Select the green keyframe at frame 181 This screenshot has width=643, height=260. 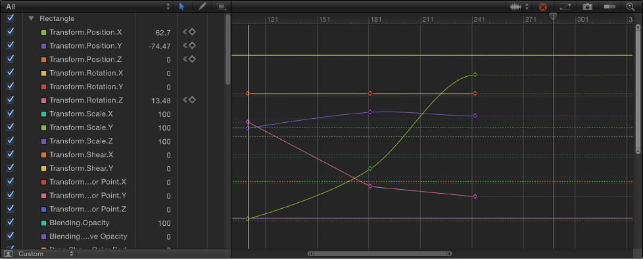pos(370,168)
